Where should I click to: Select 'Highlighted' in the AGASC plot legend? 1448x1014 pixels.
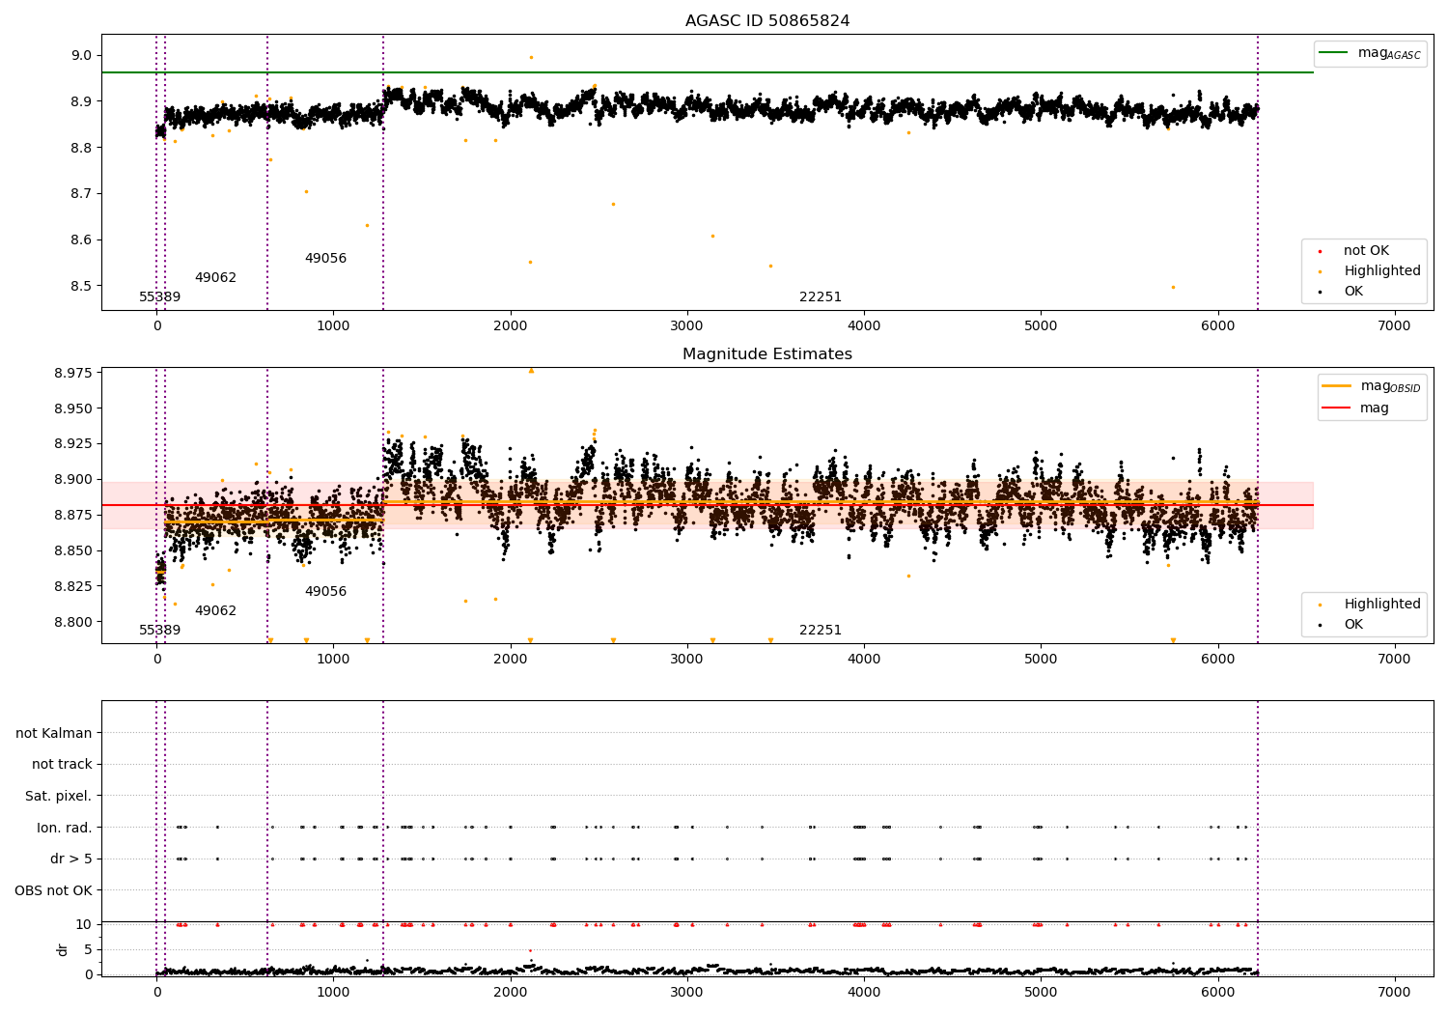pos(1381,271)
